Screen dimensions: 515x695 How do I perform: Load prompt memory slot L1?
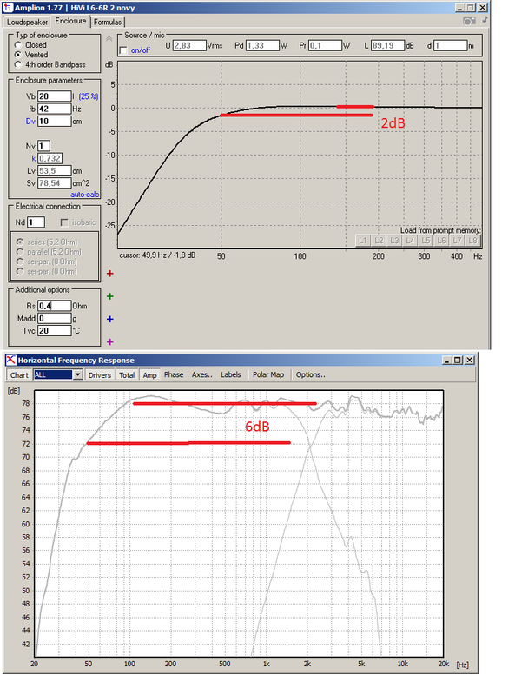pyautogui.click(x=362, y=241)
